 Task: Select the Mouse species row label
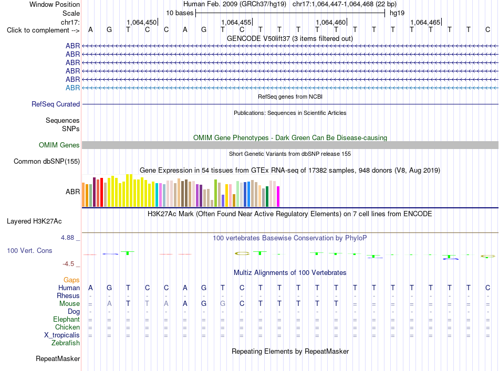click(69, 304)
